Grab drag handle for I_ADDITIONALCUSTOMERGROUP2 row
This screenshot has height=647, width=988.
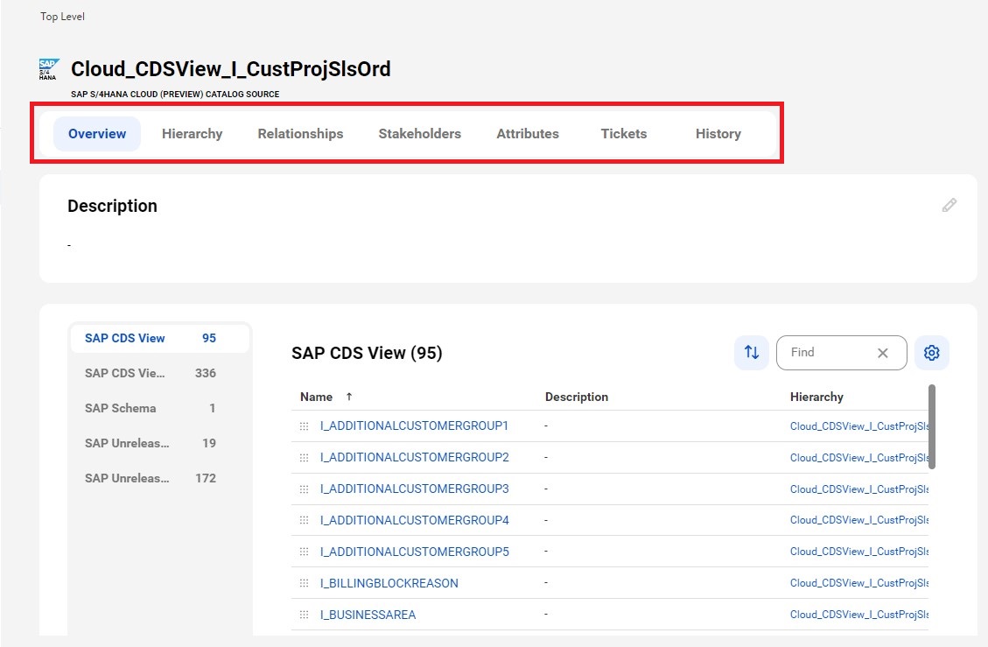pos(304,458)
